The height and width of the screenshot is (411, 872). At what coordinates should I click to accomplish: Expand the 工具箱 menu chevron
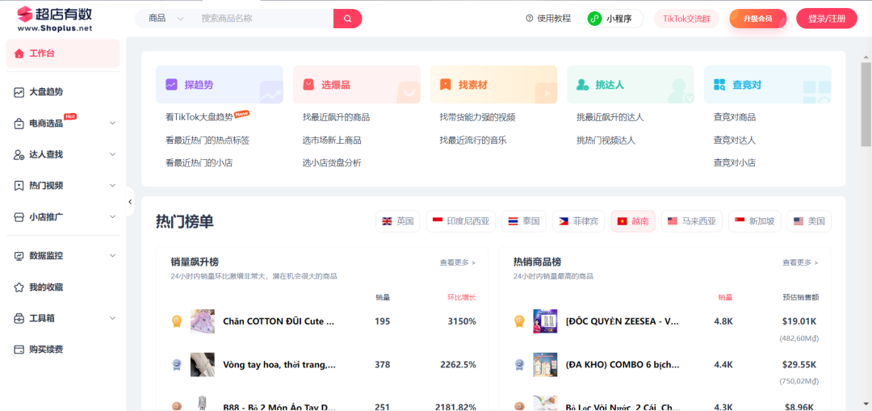tap(112, 319)
